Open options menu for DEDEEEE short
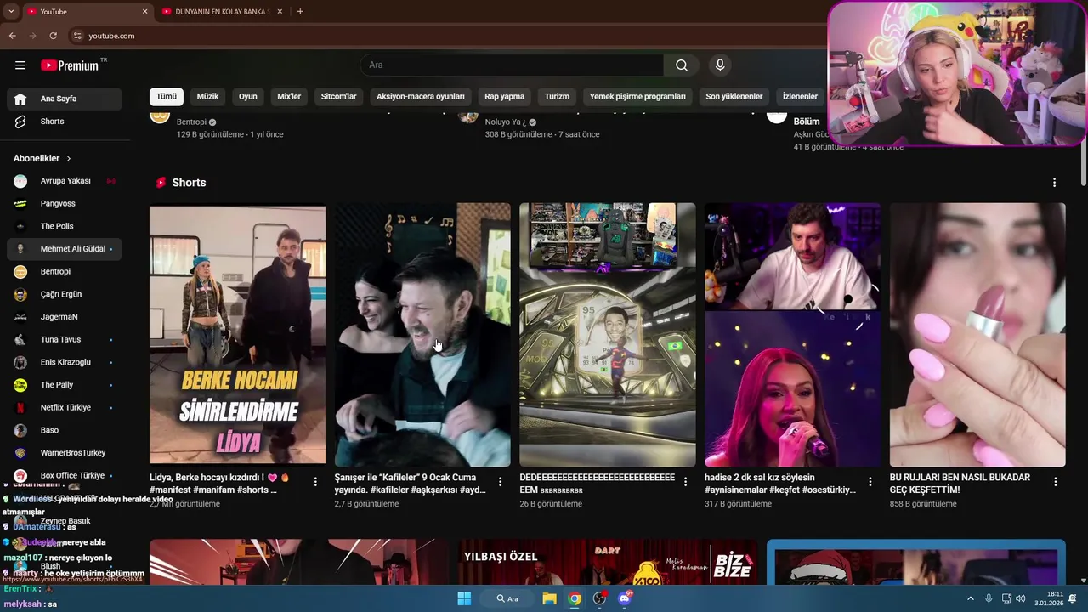 685,482
